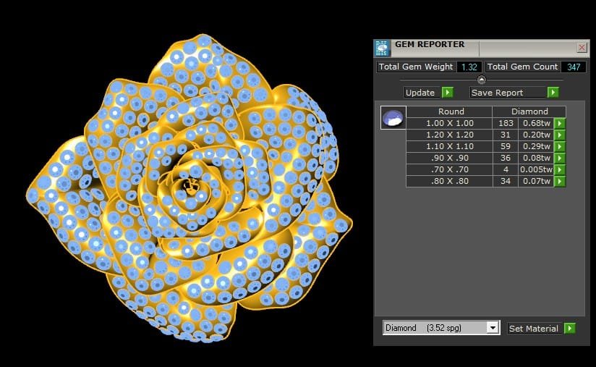Click the green arrow for 1.10 X 1.10 row
Image resolution: width=596 pixels, height=367 pixels.
(559, 147)
